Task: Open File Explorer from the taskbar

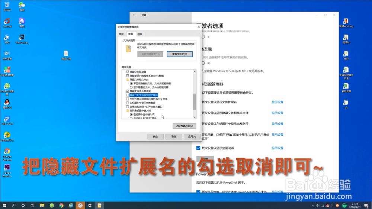Action: (42, 205)
